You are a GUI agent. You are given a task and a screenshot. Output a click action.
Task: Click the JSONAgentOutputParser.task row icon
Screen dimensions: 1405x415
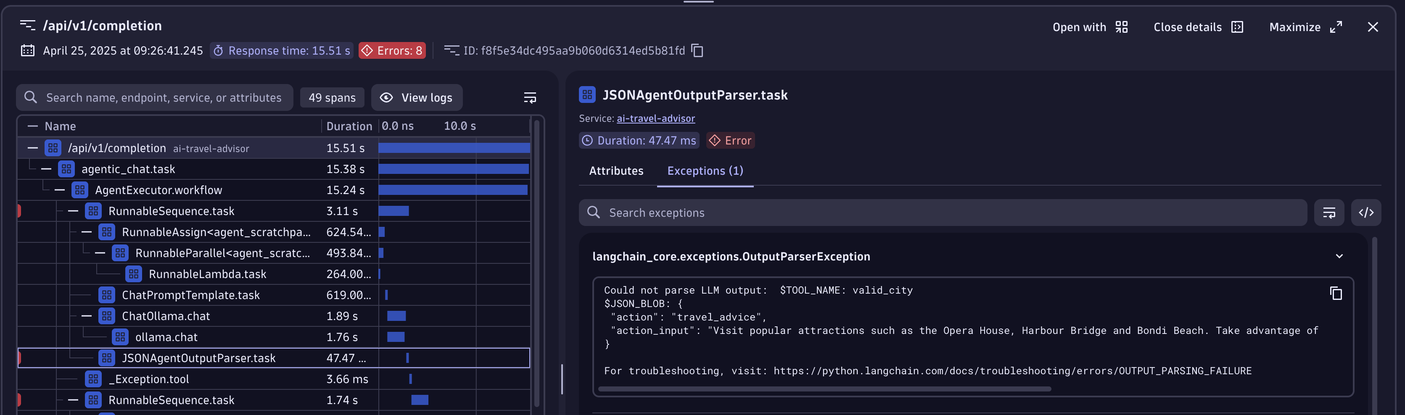[x=107, y=358]
